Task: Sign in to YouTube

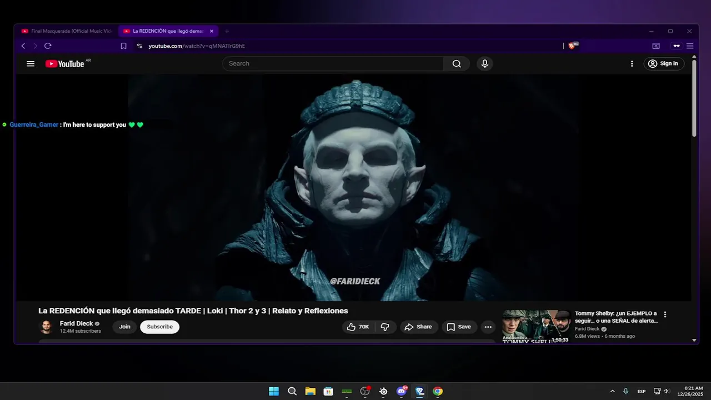Action: point(664,64)
